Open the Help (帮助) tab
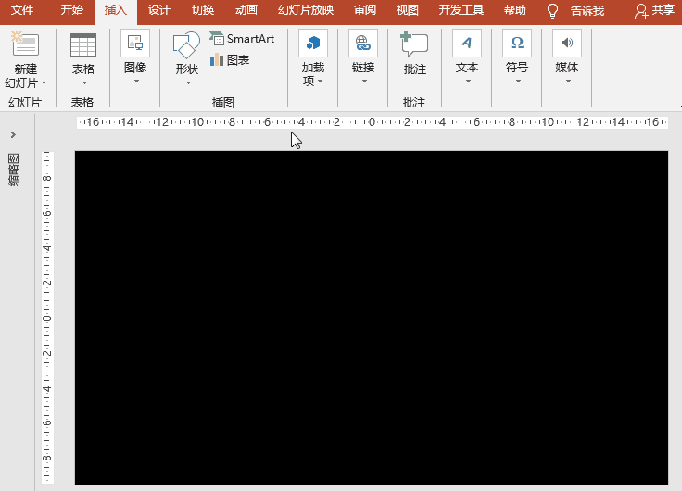Screen dimensions: 682x491 tap(515, 10)
